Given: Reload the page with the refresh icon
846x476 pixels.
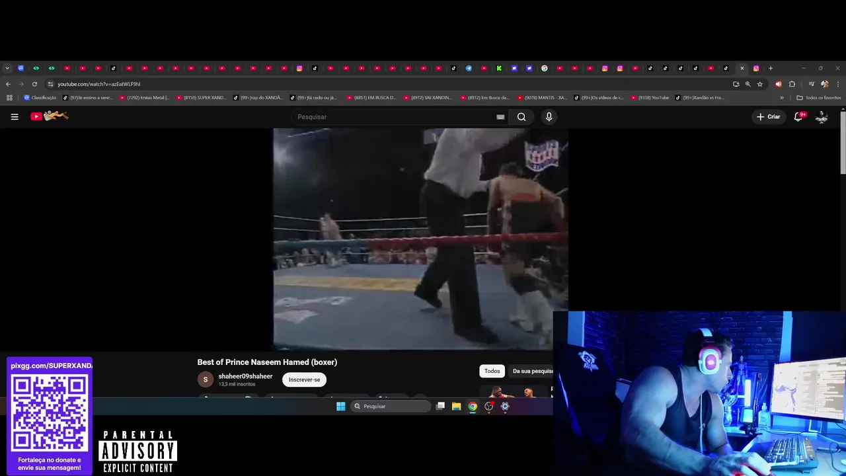Looking at the screenshot, I should (x=34, y=84).
